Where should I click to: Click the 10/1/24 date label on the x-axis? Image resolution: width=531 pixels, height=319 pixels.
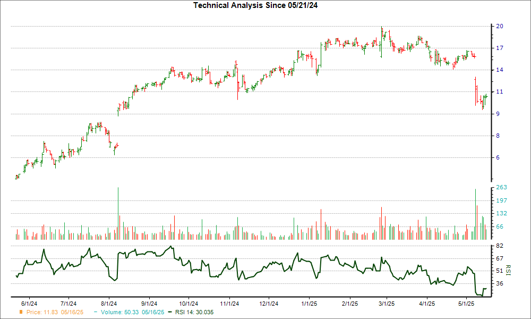(189, 304)
